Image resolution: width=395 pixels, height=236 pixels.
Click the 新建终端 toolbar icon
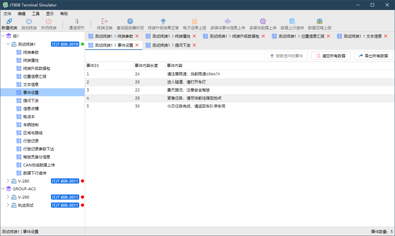tap(9, 22)
